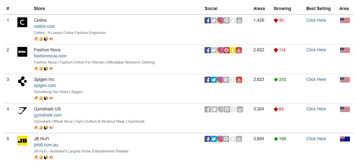Click Gymshark's greyed-out Facebook icon
The image size is (355, 161).
(207, 110)
